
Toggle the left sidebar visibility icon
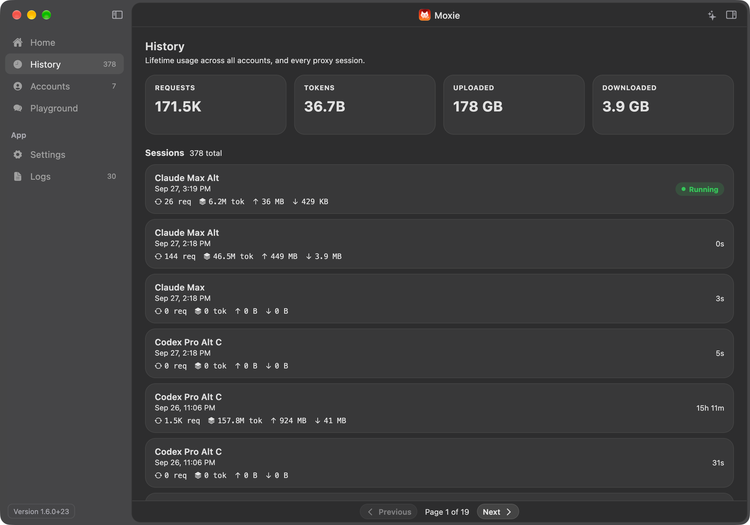117,15
